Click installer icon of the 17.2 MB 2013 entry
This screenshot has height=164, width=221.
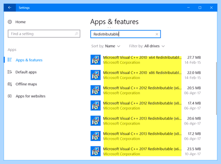[x=95, y=136]
